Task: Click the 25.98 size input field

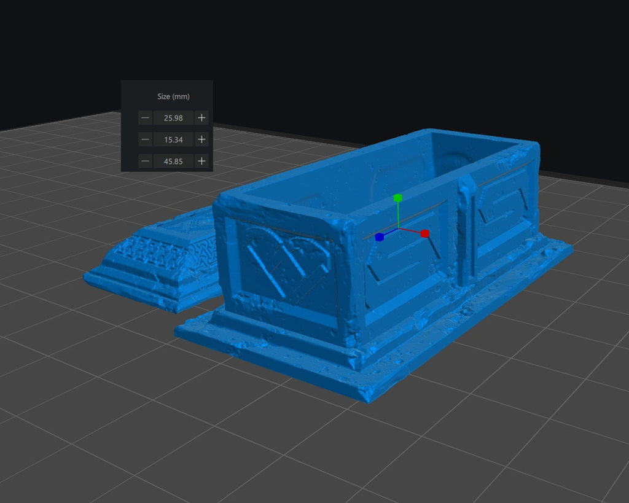Action: (173, 118)
